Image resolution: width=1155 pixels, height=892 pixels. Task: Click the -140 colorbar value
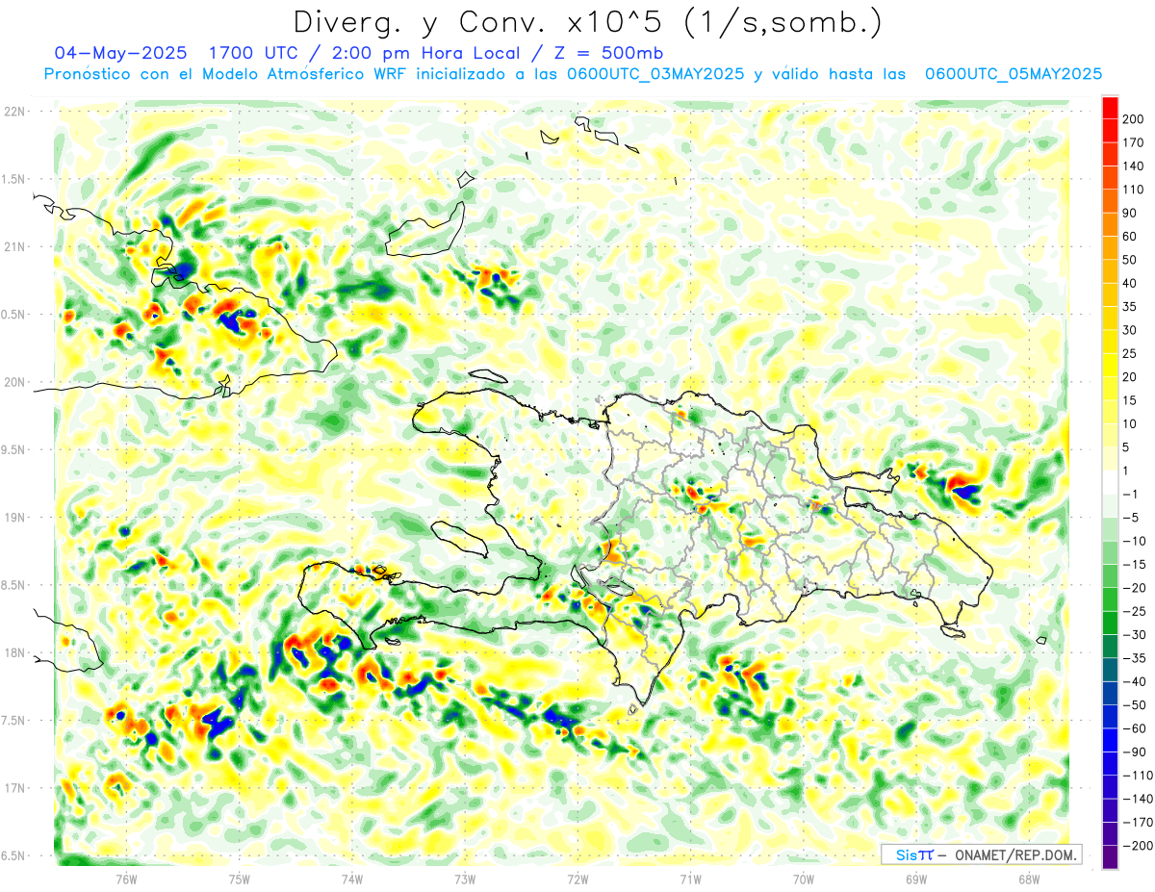click(x=1138, y=799)
